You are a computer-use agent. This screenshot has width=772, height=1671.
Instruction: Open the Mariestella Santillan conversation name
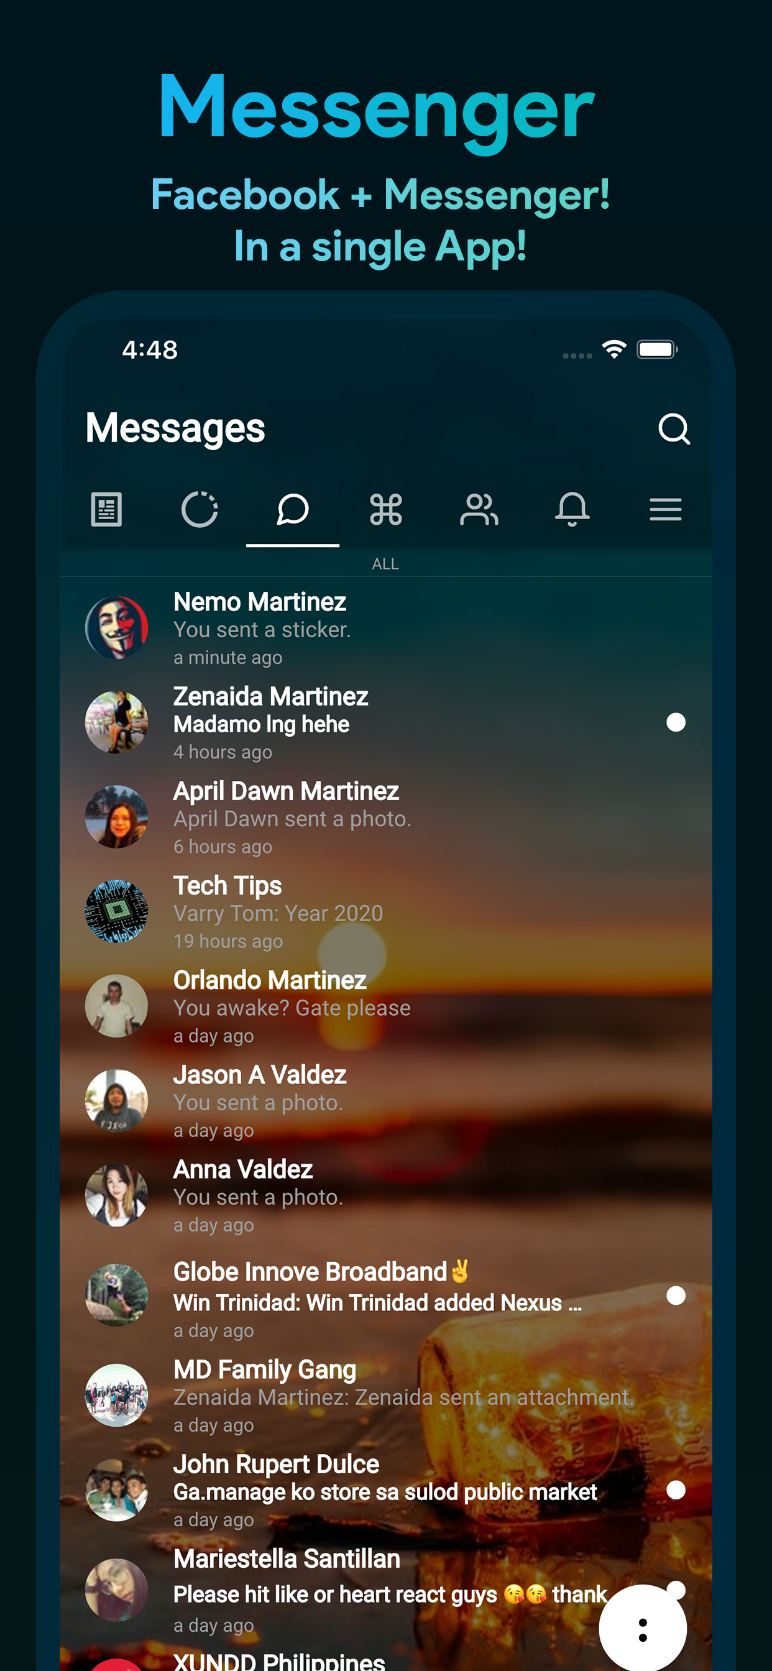click(x=287, y=1558)
